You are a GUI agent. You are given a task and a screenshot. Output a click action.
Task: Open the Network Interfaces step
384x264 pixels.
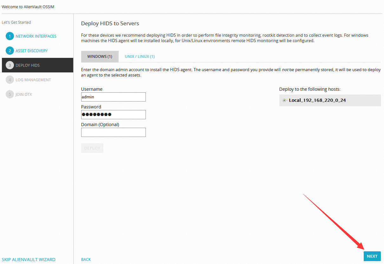(36, 36)
